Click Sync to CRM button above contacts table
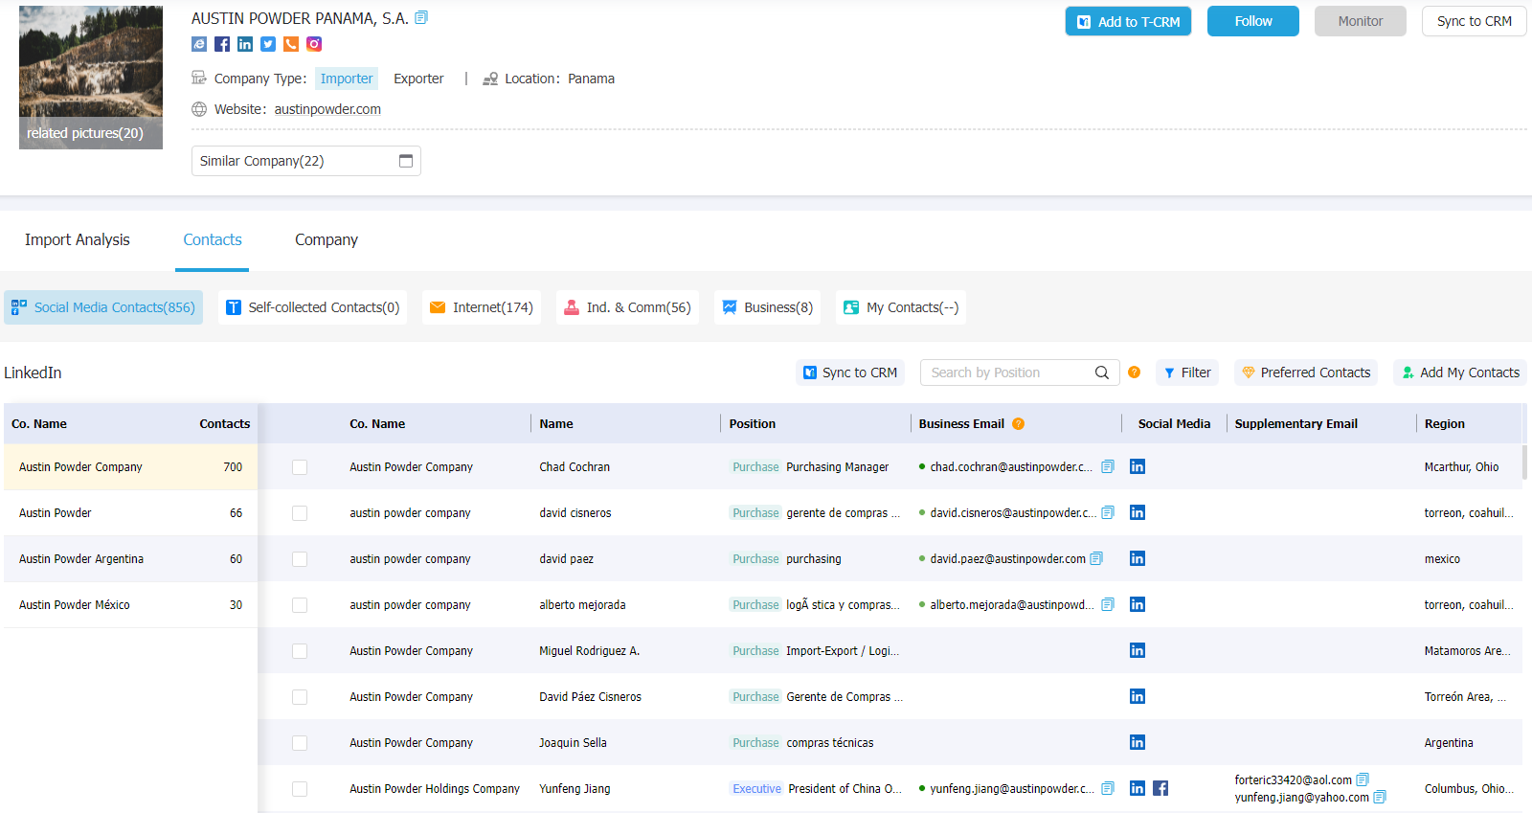1532x813 pixels. [x=850, y=373]
